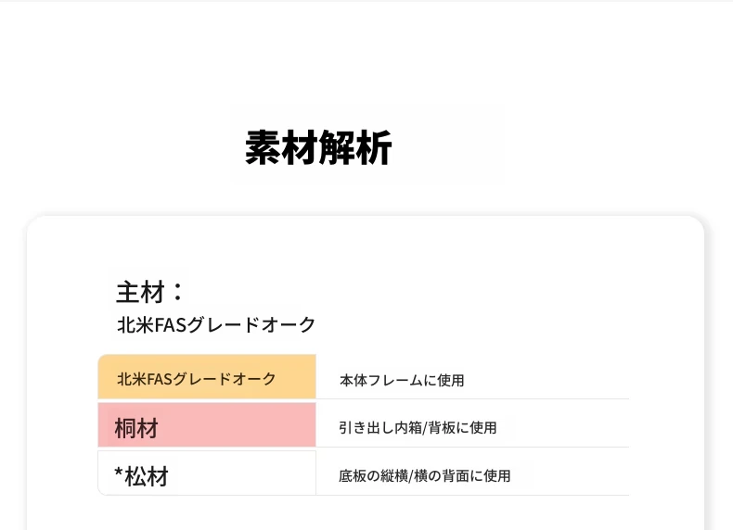Click the colon after 主材
Screen dimensions: 733x530
[x=177, y=292]
